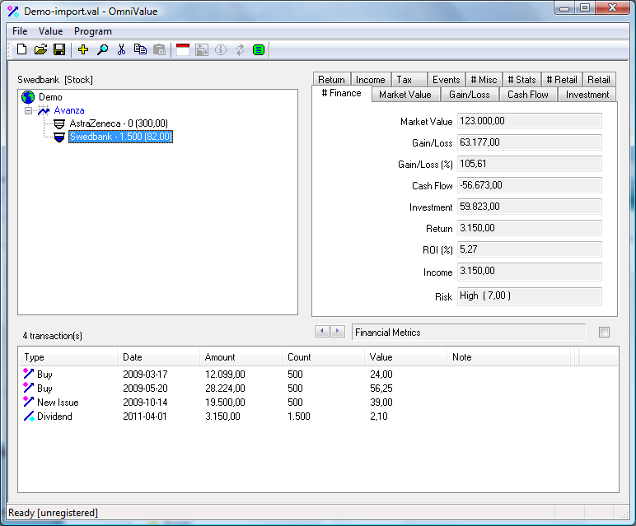The height and width of the screenshot is (526, 636).
Task: Click the Paste clipboard icon
Action: coord(159,50)
